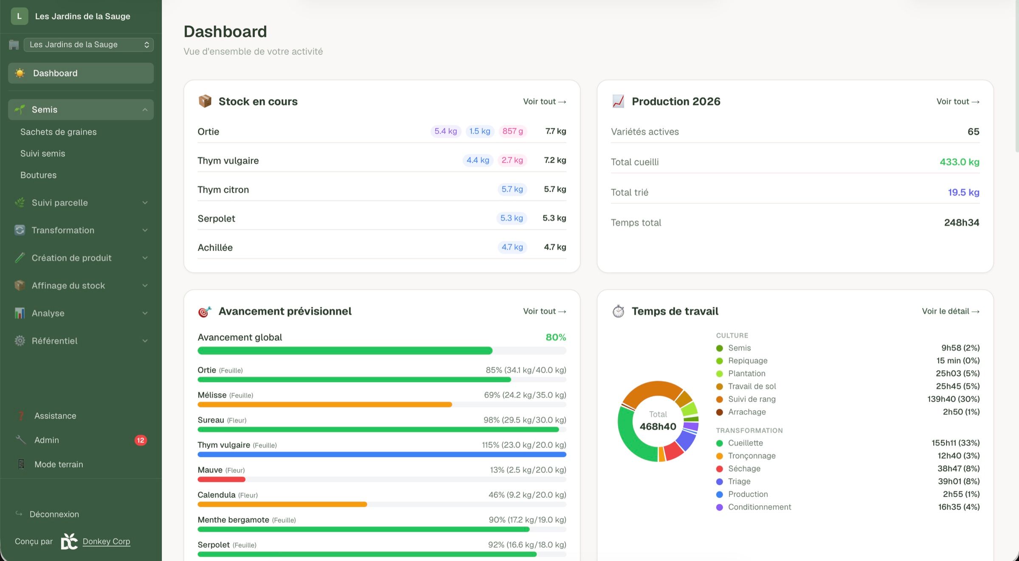Viewport: 1019px width, 561px height.
Task: Click the box icon for Affinage du stock
Action: coord(20,285)
